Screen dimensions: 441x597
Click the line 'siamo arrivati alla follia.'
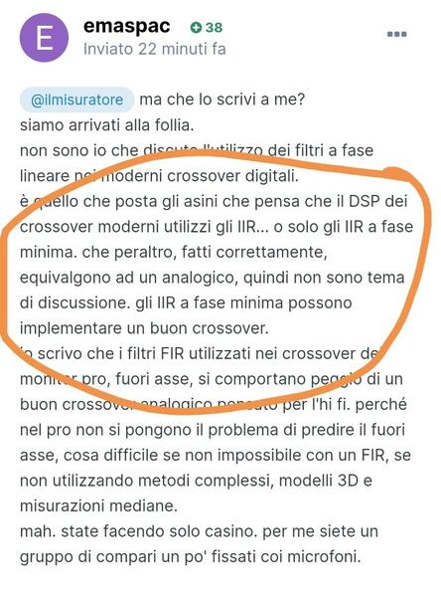[107, 124]
